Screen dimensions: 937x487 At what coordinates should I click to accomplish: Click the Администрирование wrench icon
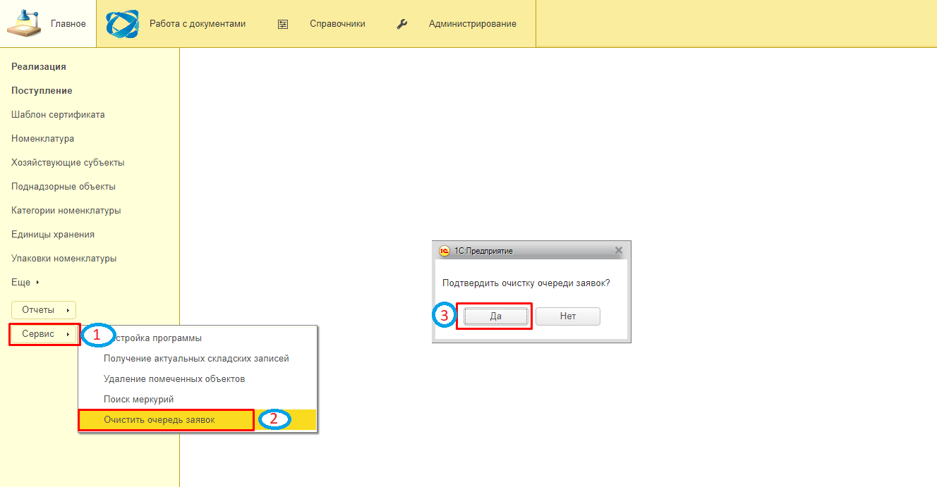pyautogui.click(x=402, y=24)
